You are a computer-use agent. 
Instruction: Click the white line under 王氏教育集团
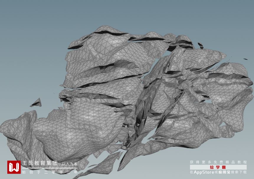click(x=50, y=168)
